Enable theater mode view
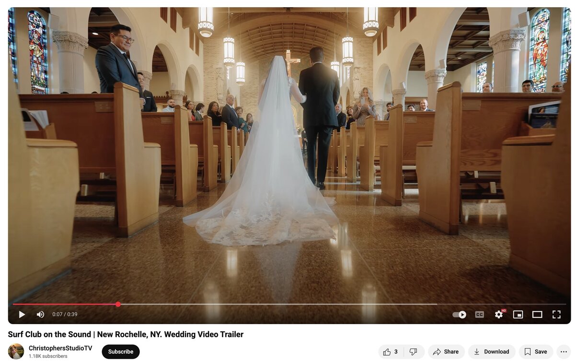The image size is (575, 363). (537, 315)
